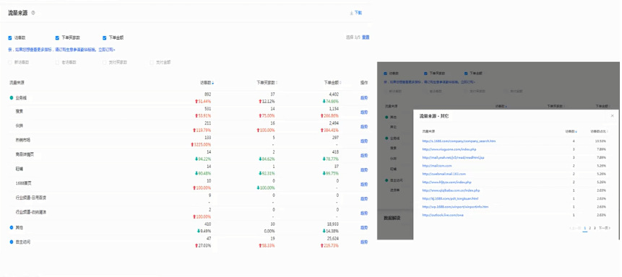Click 数据解读 heading behind popup
This screenshot has width=622, height=277.
[x=392, y=219]
